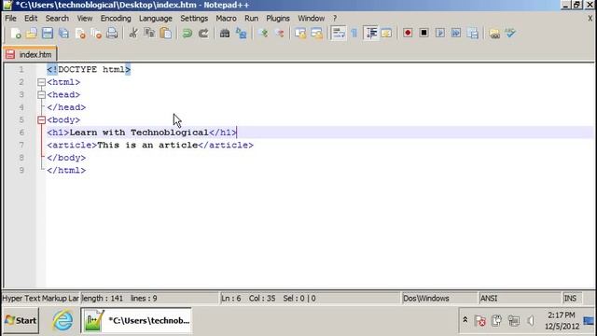Open the Run menu
Viewport: 597px width, 336px height.
251,19
